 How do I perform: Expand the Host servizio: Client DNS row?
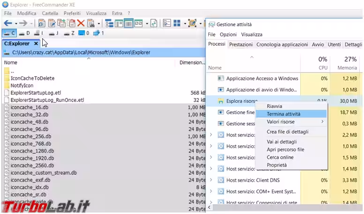pos(211,180)
